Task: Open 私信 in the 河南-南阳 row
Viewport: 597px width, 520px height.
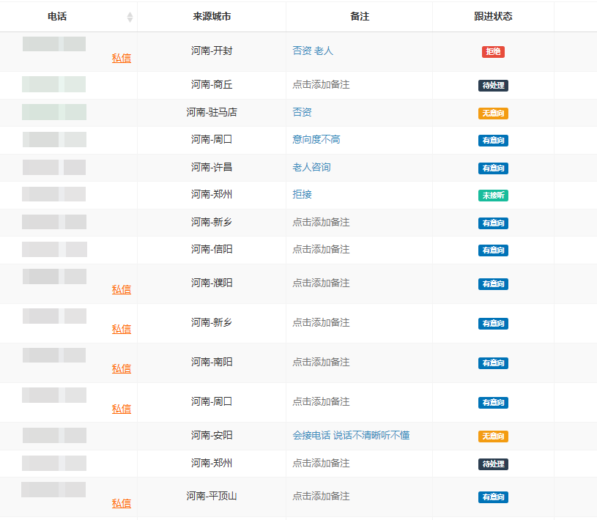Action: pos(122,368)
